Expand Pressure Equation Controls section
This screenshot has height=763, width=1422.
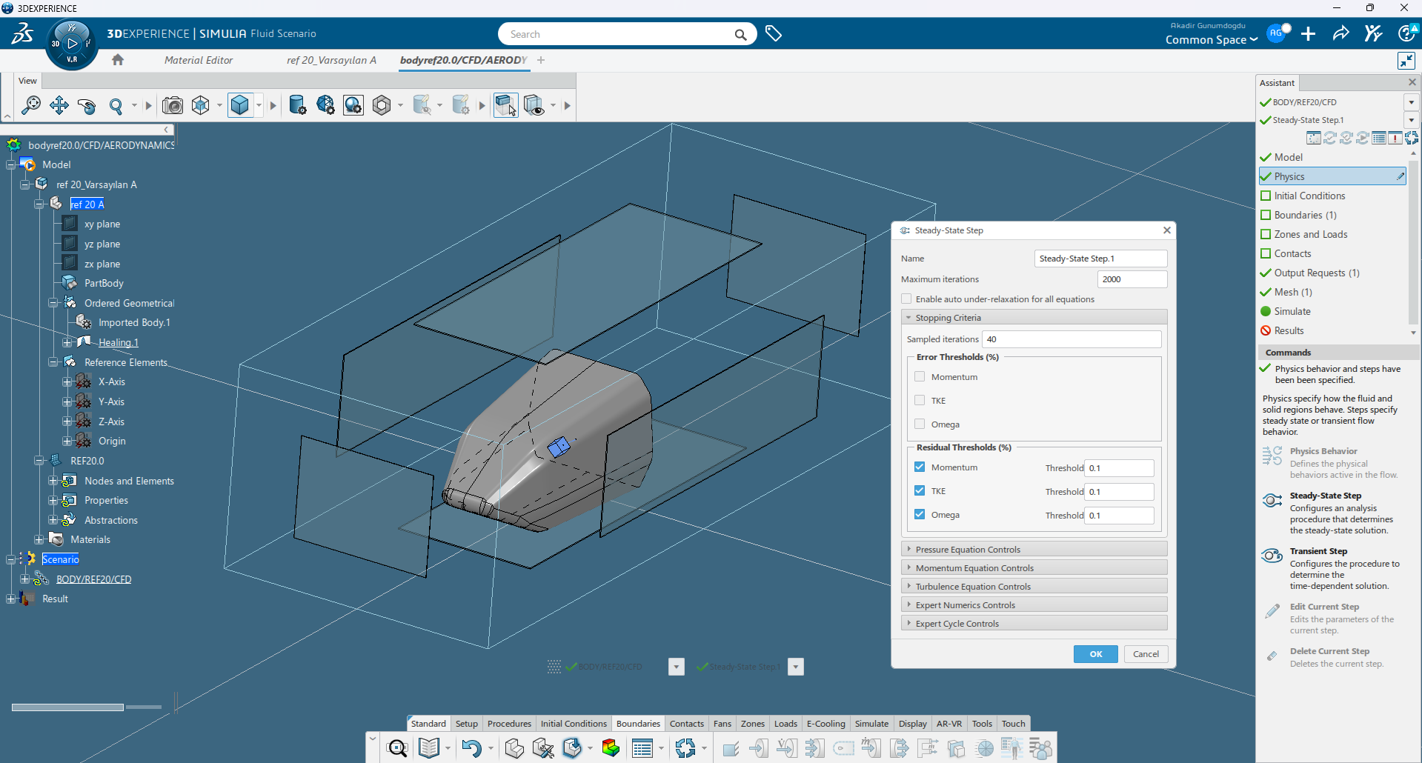(1034, 550)
